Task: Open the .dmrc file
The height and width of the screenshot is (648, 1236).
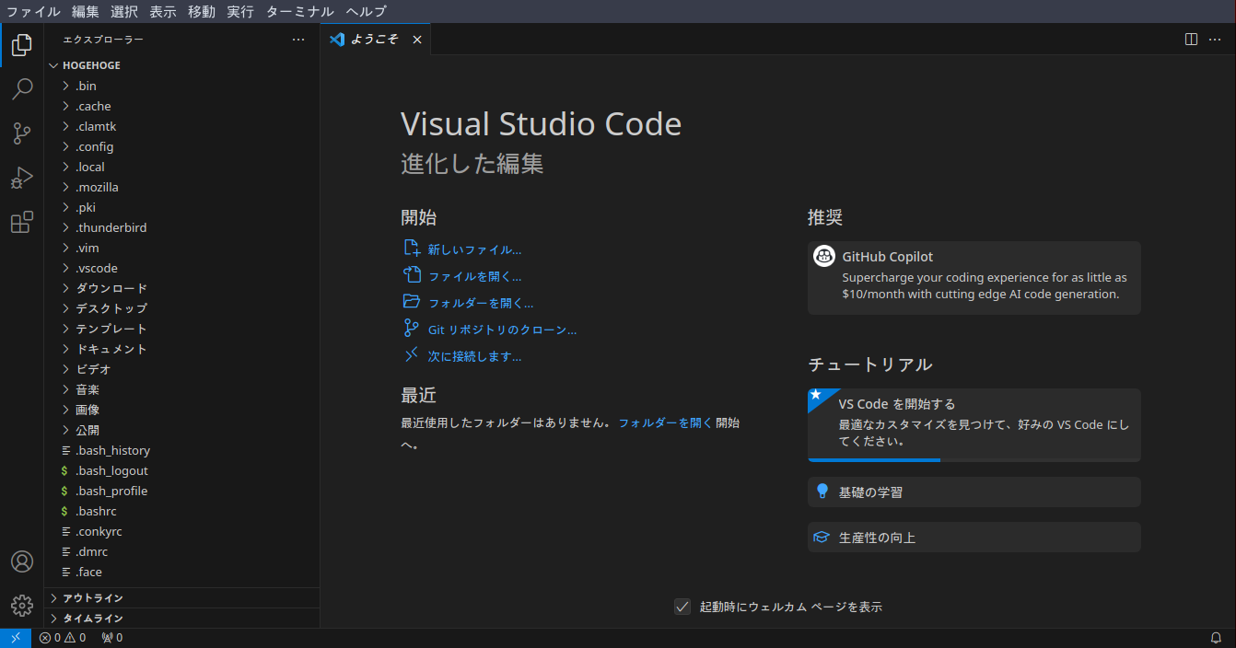Action: click(x=181, y=551)
